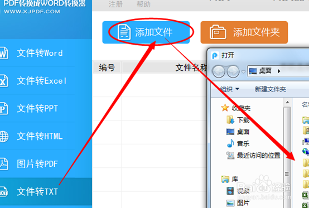Image resolution: width=309 pixels, height=208 pixels.
Task: Open the recent locations dropdown arrow
Action: (243, 72)
